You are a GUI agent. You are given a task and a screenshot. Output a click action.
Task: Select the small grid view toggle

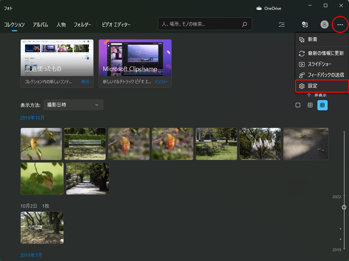tap(322, 105)
